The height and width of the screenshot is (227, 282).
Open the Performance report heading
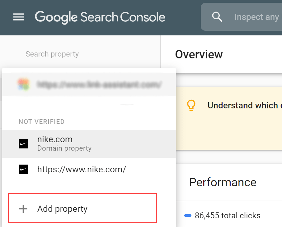coord(223,182)
